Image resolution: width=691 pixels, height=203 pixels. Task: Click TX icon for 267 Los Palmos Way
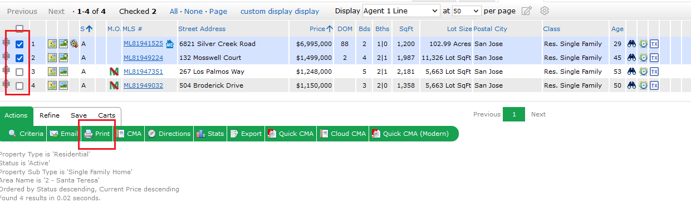click(x=654, y=72)
